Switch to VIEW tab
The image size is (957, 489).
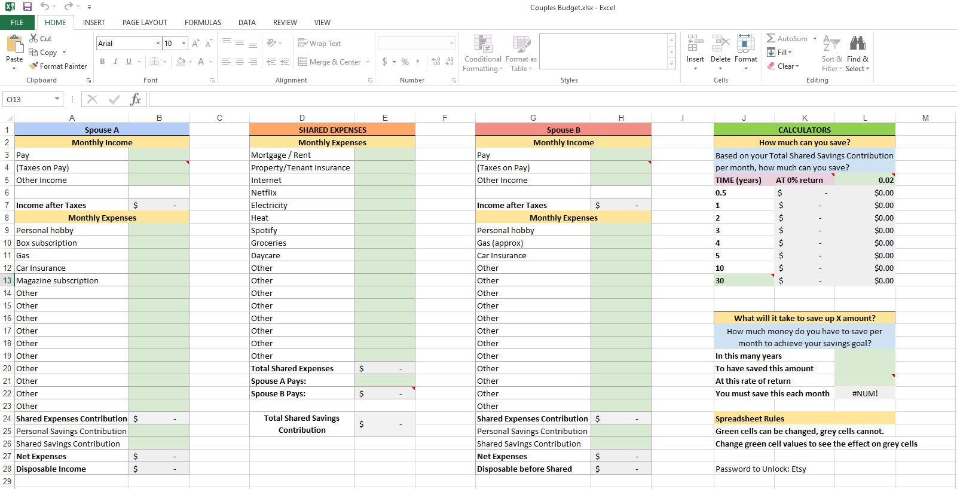pos(322,22)
